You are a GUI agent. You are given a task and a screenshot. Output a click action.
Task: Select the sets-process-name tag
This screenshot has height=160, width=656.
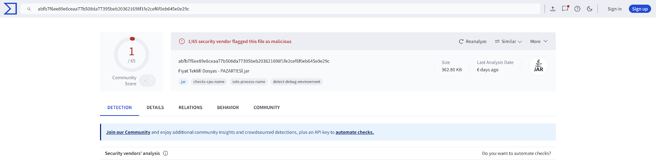click(249, 82)
